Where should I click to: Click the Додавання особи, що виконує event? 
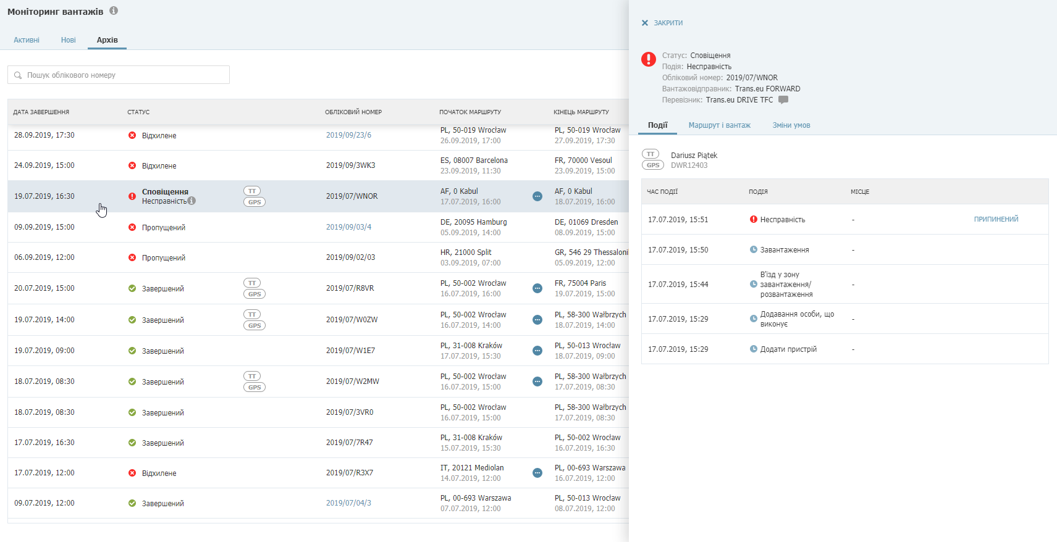pyautogui.click(x=797, y=319)
